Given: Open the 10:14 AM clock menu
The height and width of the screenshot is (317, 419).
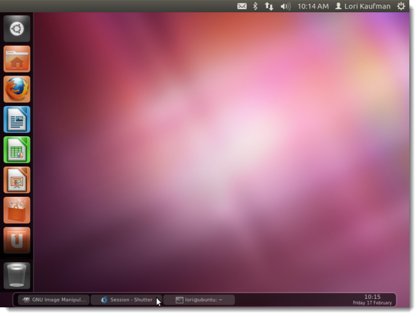Looking at the screenshot, I should pos(313,6).
